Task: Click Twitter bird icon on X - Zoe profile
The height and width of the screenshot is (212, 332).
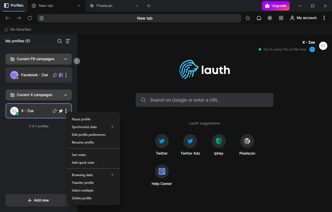Action: pyautogui.click(x=61, y=111)
